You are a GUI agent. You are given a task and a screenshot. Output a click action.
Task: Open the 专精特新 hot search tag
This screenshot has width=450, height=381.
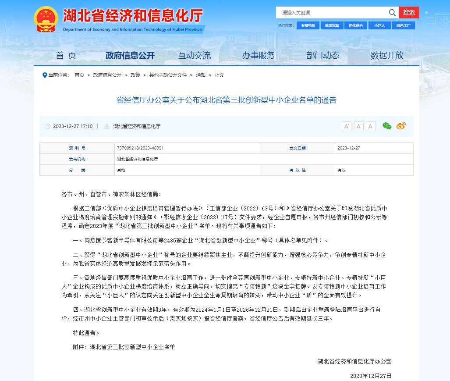click(308, 25)
